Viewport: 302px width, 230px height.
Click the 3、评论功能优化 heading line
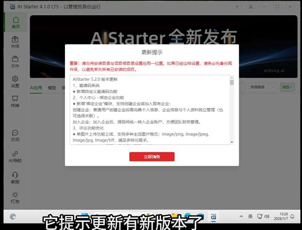88,128
